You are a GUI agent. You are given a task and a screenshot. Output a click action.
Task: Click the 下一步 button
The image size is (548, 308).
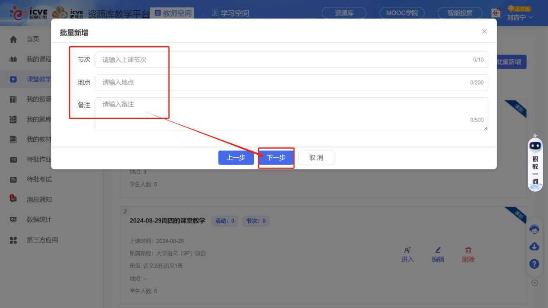point(276,157)
